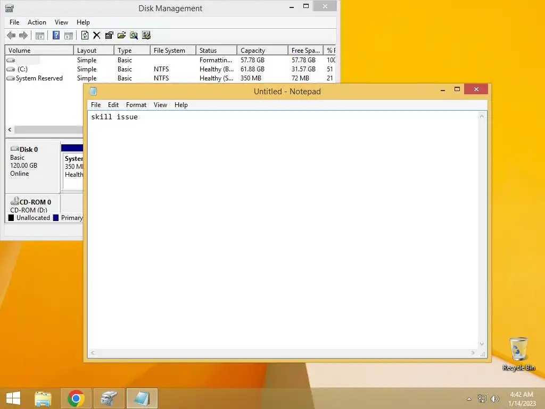This screenshot has height=409, width=545.
Task: Open Disk Management View menu
Action: tap(61, 22)
